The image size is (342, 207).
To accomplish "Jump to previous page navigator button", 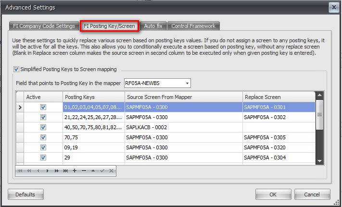I will click(29, 171).
